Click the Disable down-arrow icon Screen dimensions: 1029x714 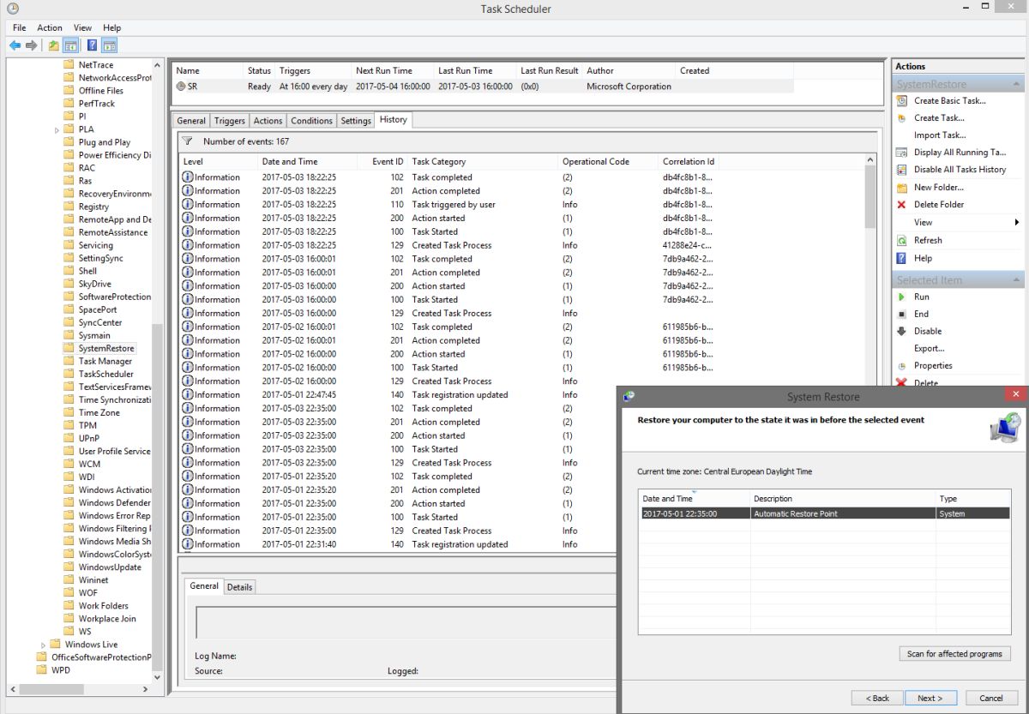[901, 331]
